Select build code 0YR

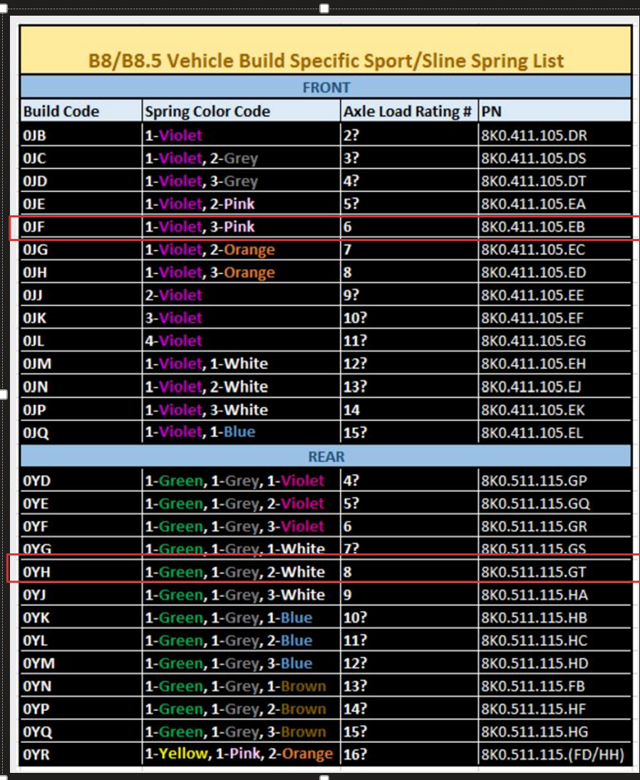[32, 754]
